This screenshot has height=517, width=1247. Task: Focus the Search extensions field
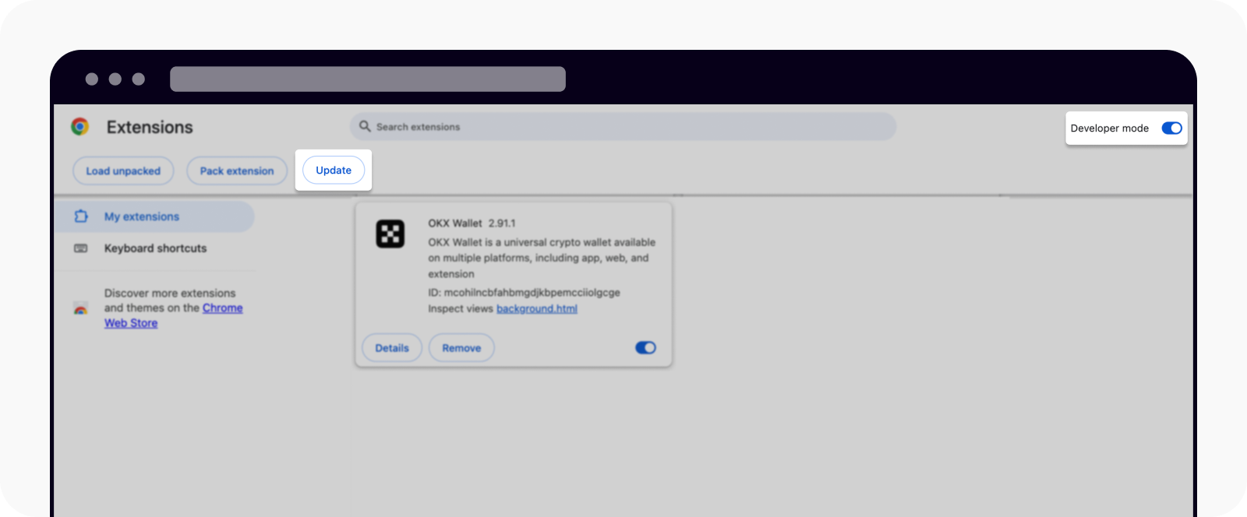pyautogui.click(x=623, y=126)
